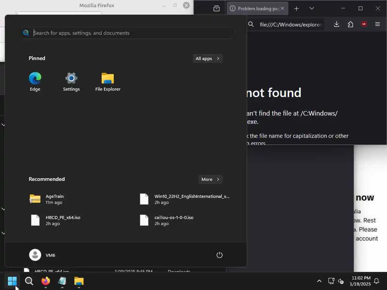Click the network tray icon
This screenshot has width=387, height=290.
click(x=331, y=281)
